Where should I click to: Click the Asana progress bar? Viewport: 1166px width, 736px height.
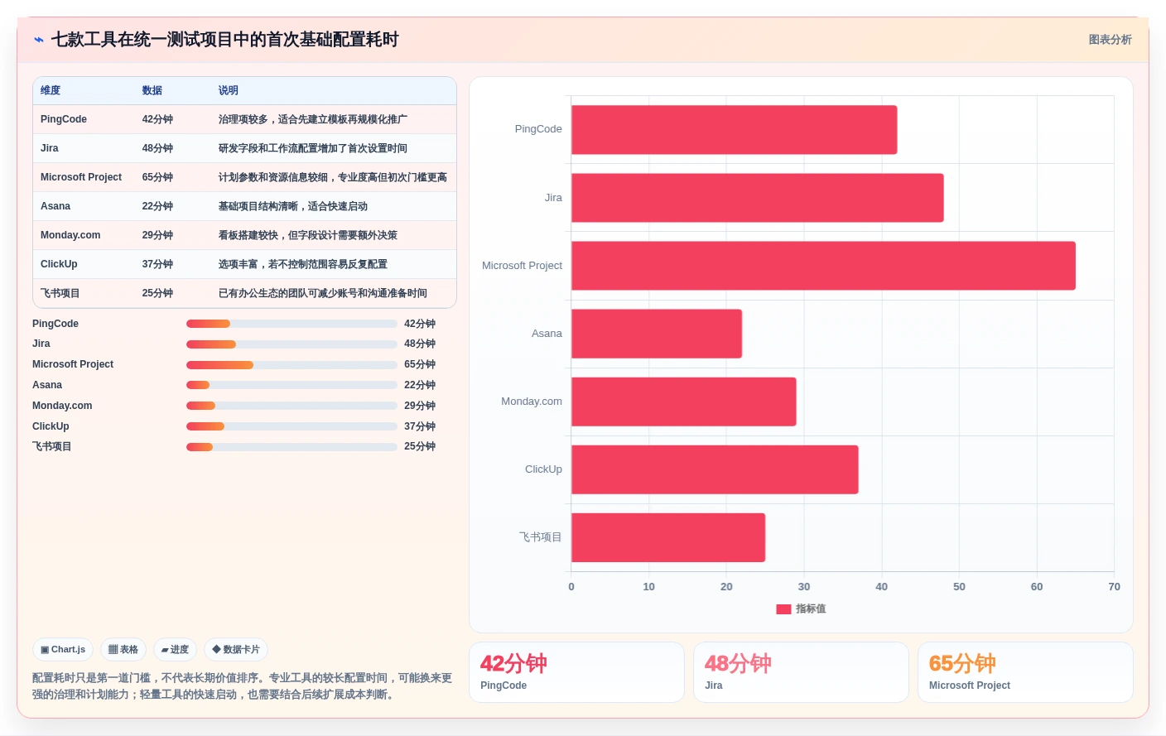[x=291, y=385]
